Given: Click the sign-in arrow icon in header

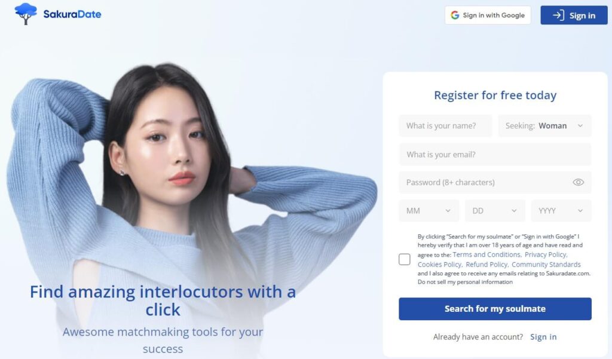Looking at the screenshot, I should pyautogui.click(x=559, y=15).
